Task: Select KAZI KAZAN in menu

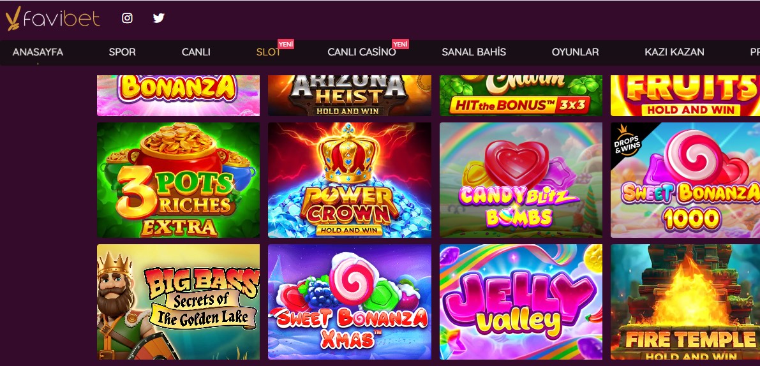Action: point(674,52)
